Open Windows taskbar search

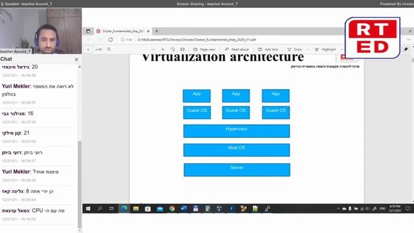click(x=100, y=208)
